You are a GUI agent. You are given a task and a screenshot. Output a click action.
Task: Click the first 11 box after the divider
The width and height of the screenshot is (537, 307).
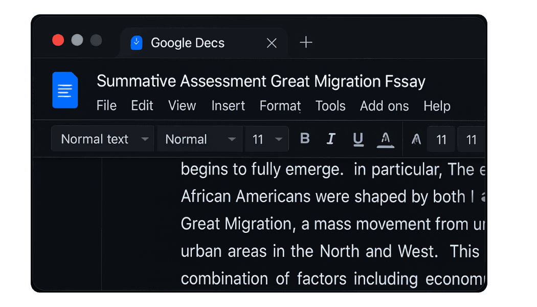[441, 139]
